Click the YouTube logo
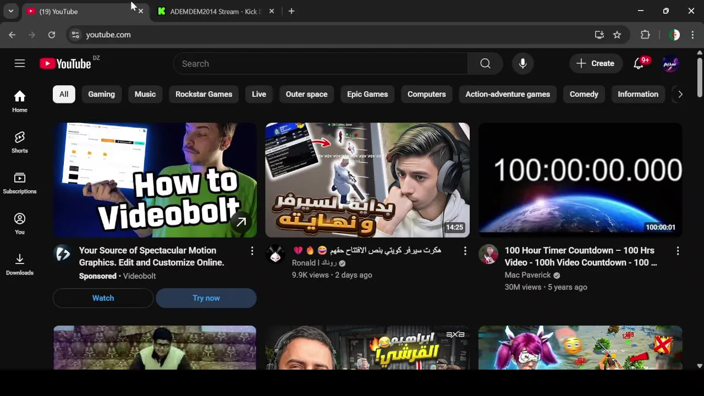The image size is (704, 396). click(x=65, y=64)
